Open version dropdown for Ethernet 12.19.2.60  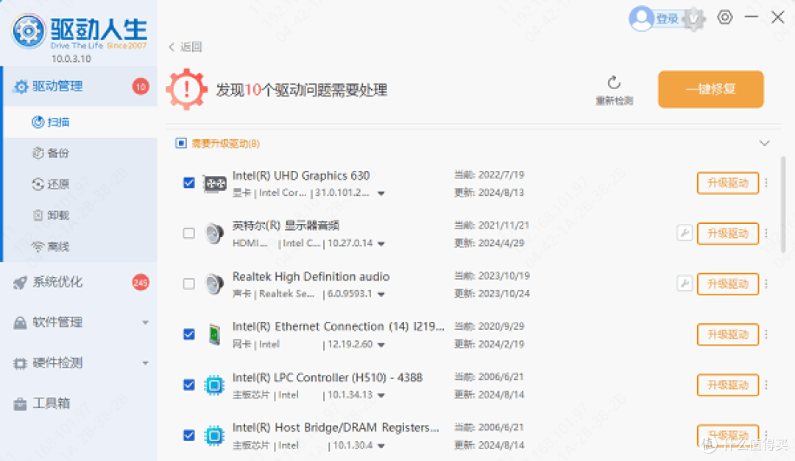(x=381, y=345)
